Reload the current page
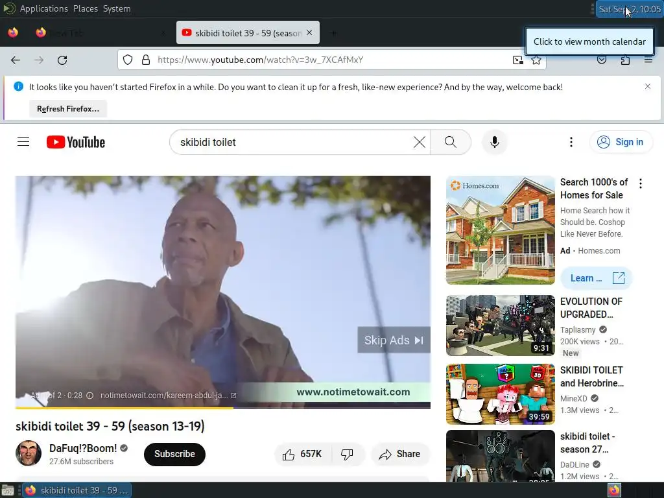 [x=62, y=60]
